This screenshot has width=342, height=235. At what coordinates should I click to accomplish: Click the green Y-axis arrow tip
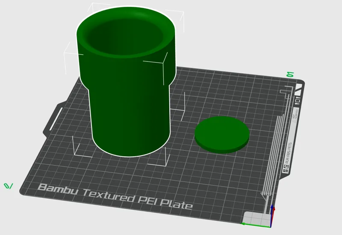(242, 224)
